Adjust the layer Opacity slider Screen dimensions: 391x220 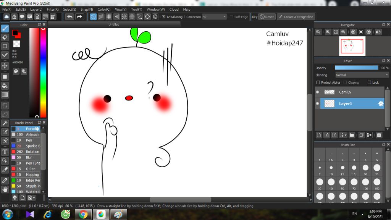(x=356, y=68)
